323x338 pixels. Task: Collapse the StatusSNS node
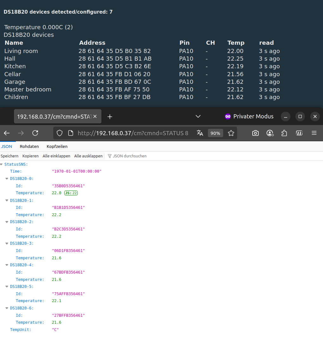coord(2,164)
